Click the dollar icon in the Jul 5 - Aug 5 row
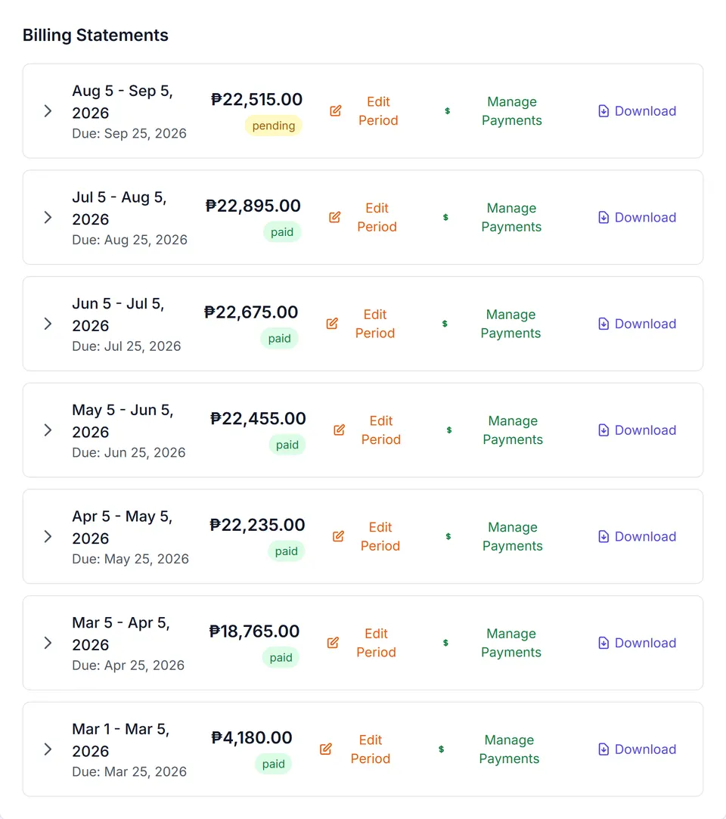The width and height of the screenshot is (726, 819). [x=445, y=217]
